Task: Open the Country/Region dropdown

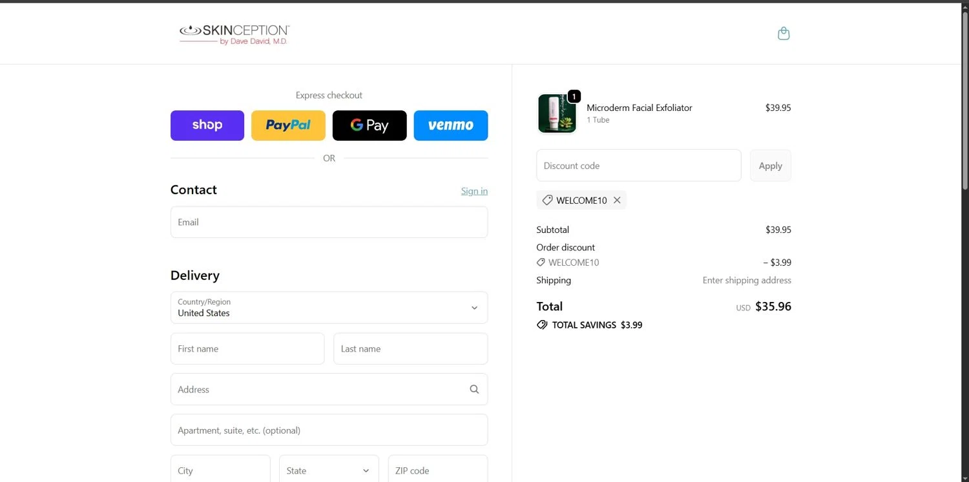Action: pyautogui.click(x=329, y=308)
